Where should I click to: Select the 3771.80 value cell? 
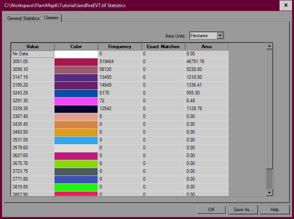tap(33, 180)
